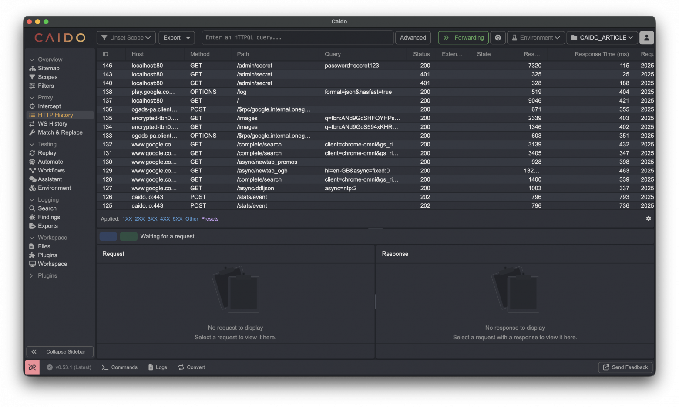Toggle the Forwarding intercept button
The height and width of the screenshot is (407, 679).
(463, 38)
